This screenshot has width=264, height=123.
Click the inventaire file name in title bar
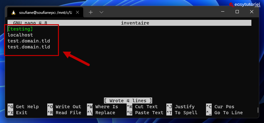(x=135, y=23)
